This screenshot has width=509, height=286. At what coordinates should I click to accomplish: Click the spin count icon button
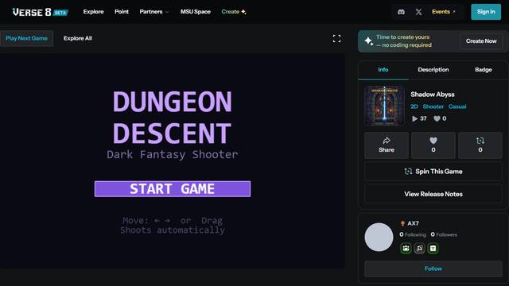(x=480, y=145)
